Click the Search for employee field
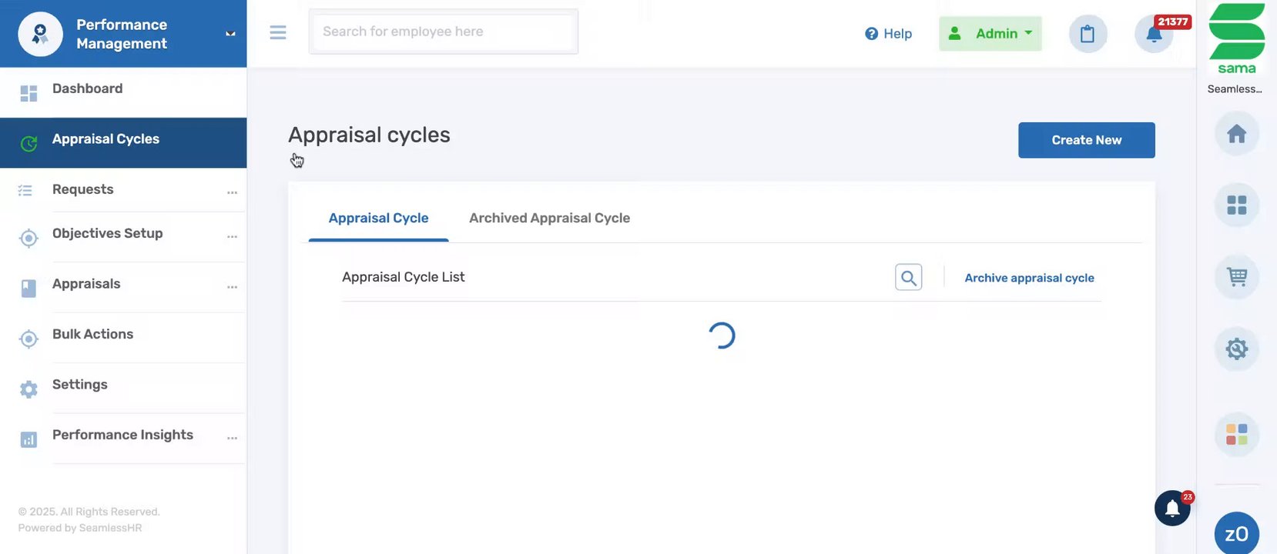This screenshot has height=554, width=1277. (x=443, y=32)
